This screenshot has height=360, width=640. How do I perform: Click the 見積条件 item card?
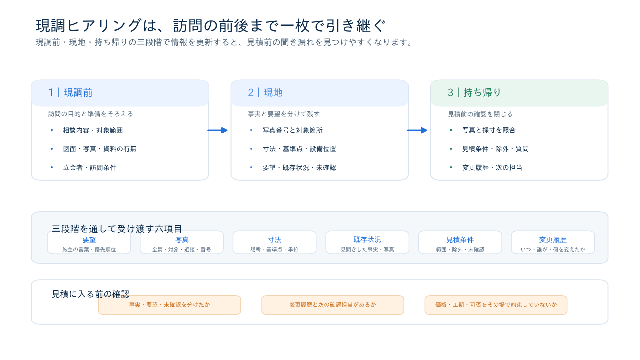point(460,242)
